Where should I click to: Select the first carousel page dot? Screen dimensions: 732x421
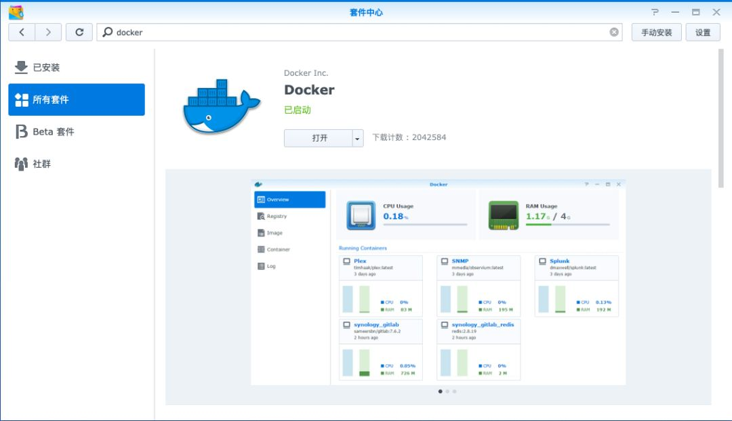click(x=440, y=391)
